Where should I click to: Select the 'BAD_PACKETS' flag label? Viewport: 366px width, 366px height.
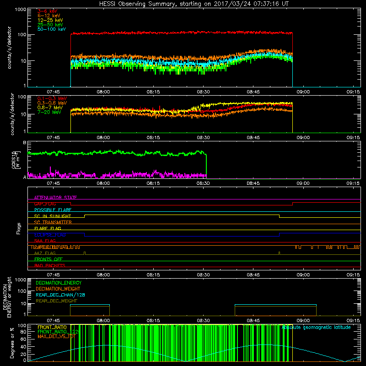coord(50,265)
